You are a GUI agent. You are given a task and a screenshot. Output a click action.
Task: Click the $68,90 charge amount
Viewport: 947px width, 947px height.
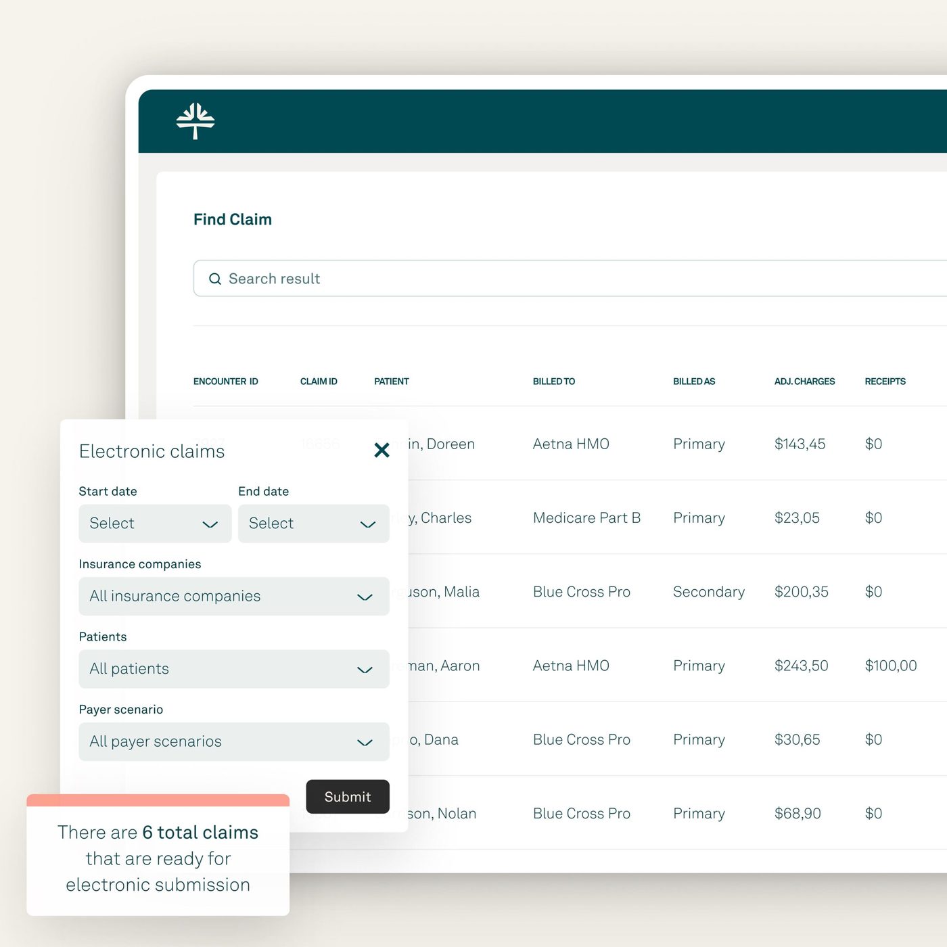[x=798, y=813]
